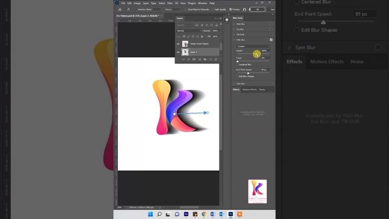Enable the Iris Blur checkbox
Screen dimensions: 389x219
tap(271, 29)
